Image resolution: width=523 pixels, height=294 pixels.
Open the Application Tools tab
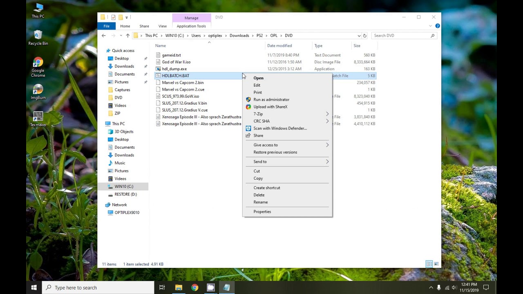(x=191, y=26)
